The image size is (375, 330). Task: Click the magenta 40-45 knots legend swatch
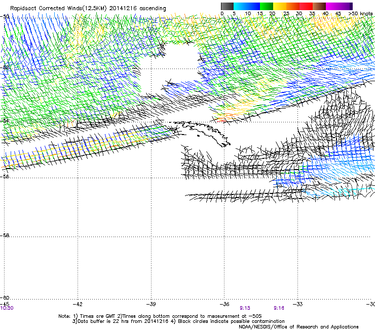pyautogui.click(x=332, y=6)
